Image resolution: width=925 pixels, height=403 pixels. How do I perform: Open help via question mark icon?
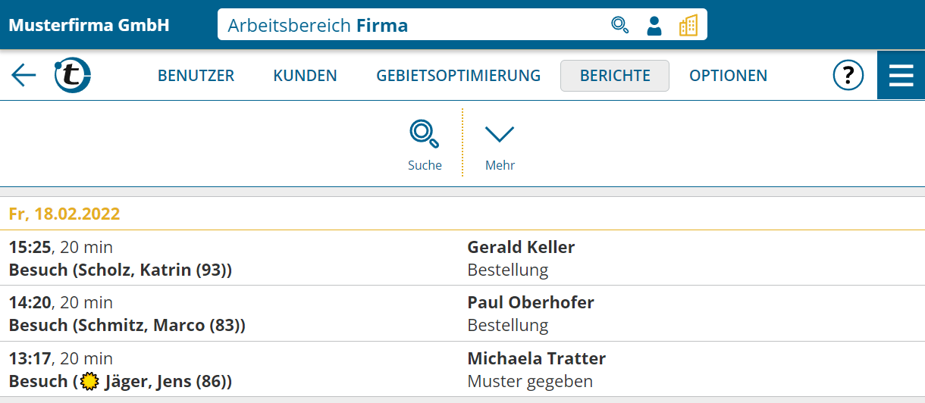[x=848, y=75]
